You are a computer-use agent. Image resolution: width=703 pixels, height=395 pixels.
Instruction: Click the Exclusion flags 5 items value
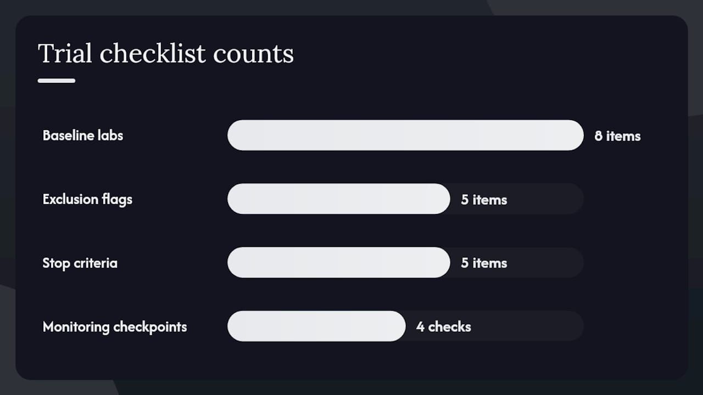(x=484, y=200)
